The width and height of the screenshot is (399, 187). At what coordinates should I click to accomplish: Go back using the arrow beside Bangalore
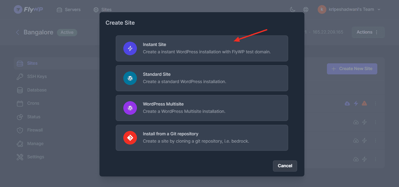18,32
